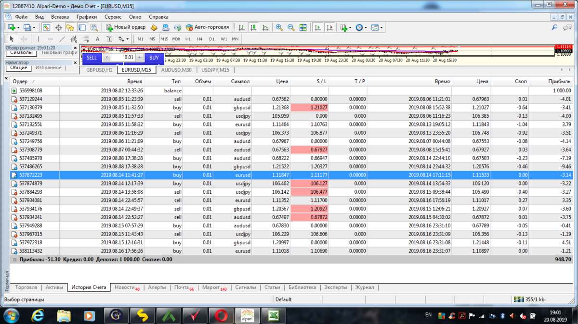Screen dimensions: 578x324
Task: Switch chart to line chart icon
Action: [265, 27]
